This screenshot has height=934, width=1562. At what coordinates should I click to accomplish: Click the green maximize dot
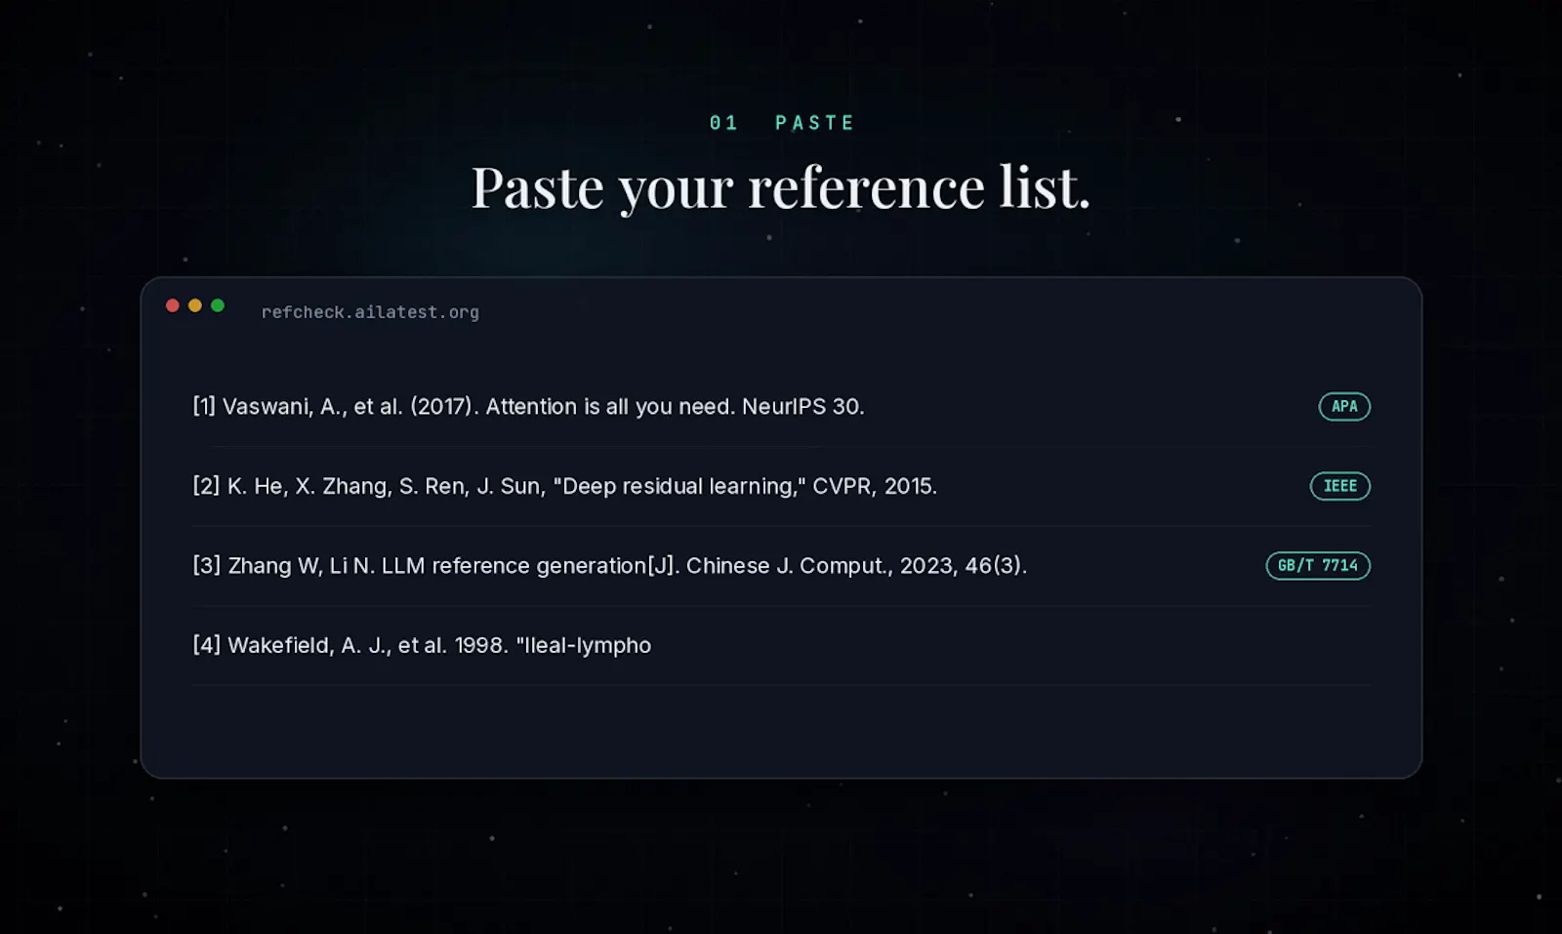[218, 305]
